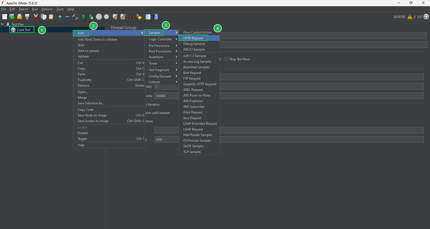Click Add Think Times to children
Image resolution: width=430 pixels, height=229 pixels.
[109, 40]
